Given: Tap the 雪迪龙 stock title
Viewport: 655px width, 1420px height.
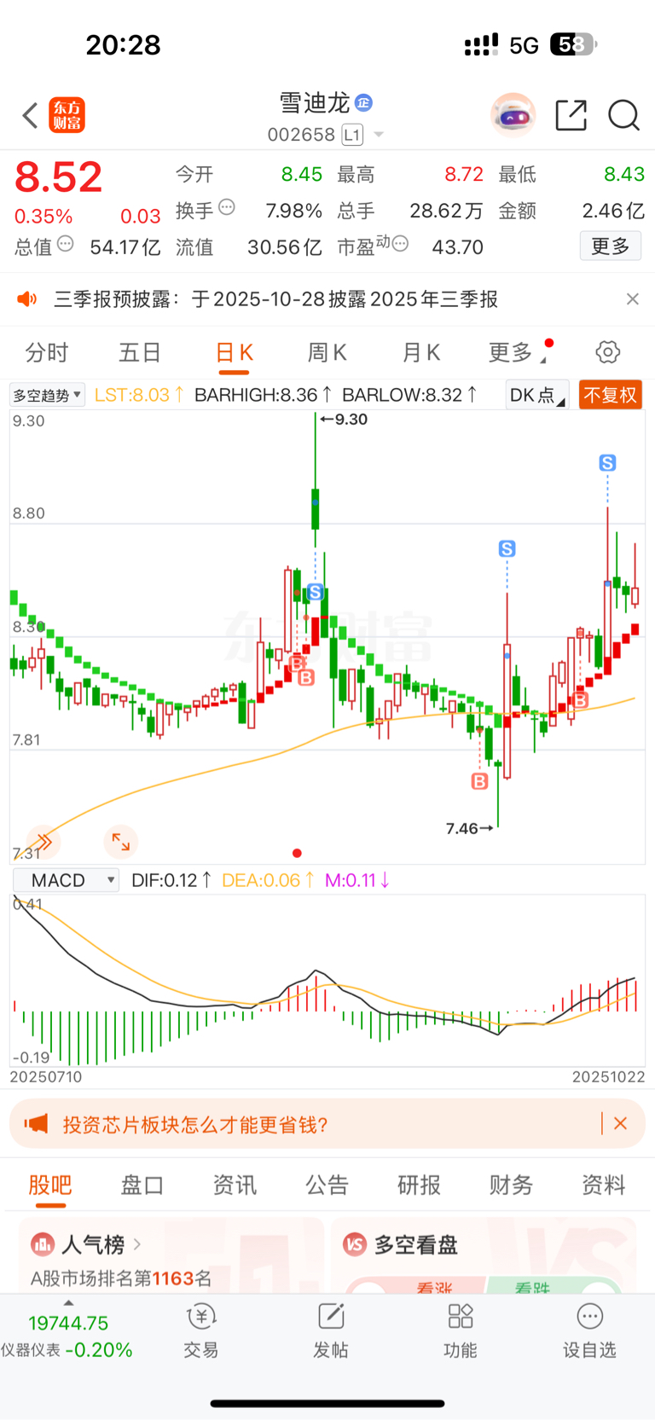Looking at the screenshot, I should click(315, 103).
